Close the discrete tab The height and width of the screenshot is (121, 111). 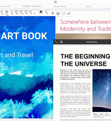point(101,6)
